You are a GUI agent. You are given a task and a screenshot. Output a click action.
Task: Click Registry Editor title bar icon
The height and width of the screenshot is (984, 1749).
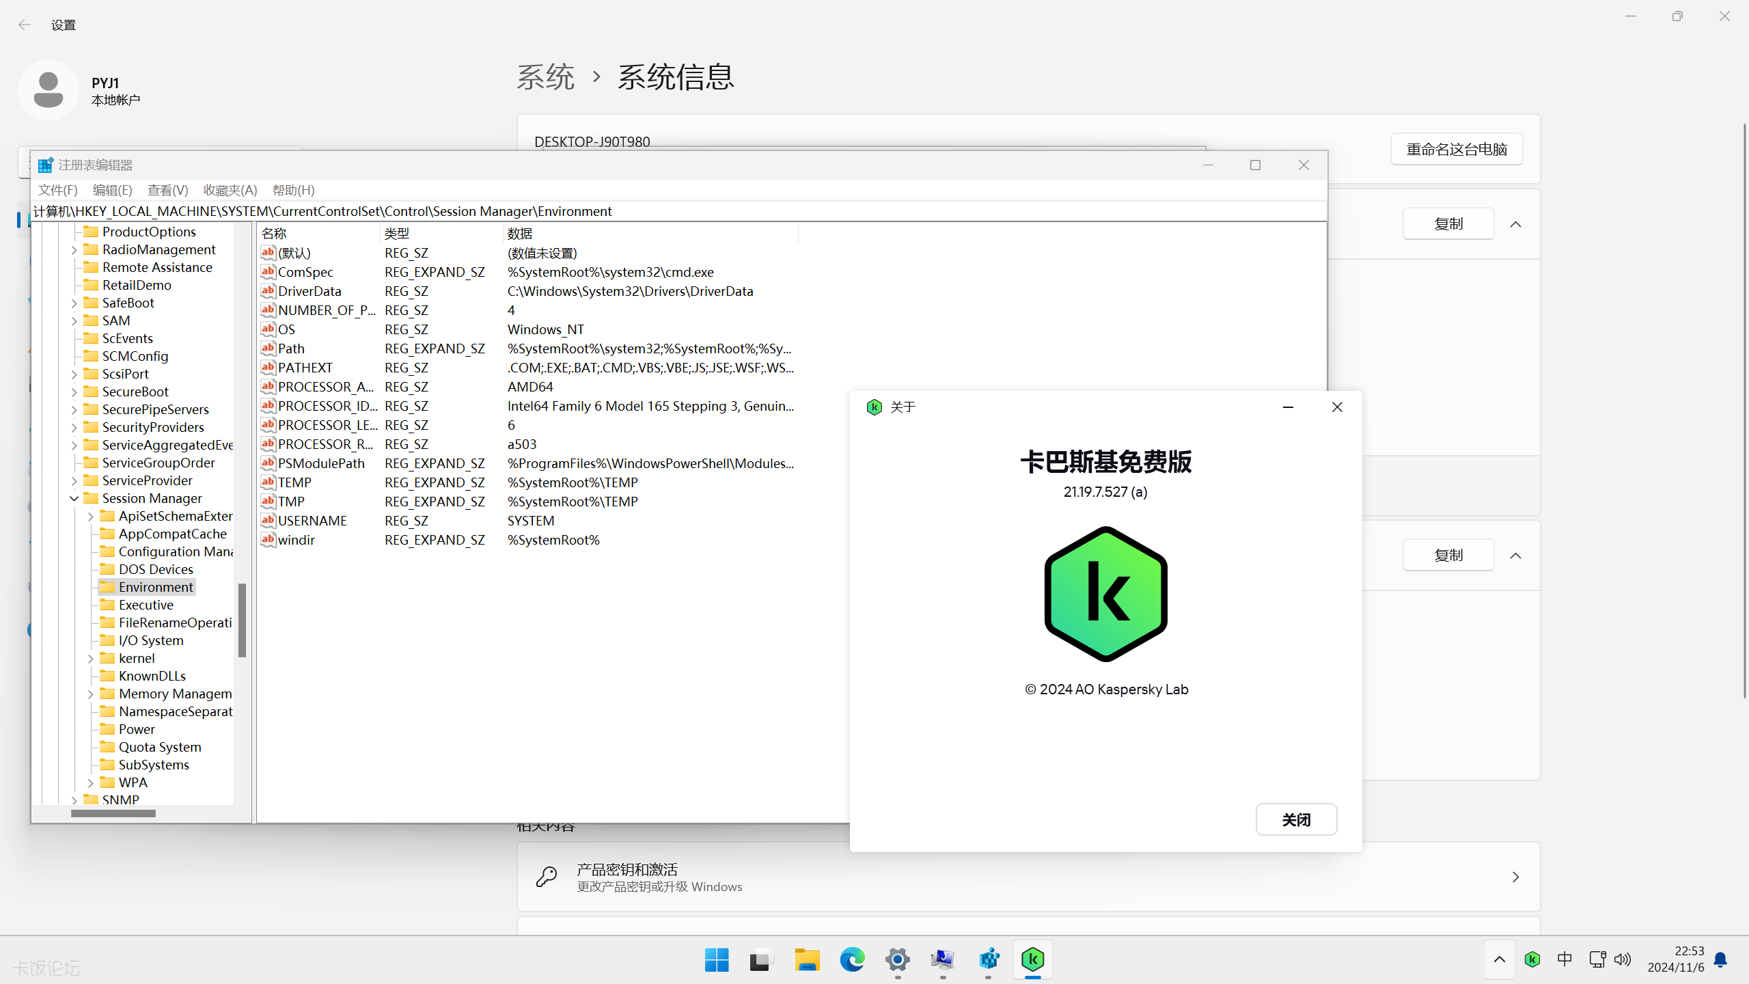pyautogui.click(x=46, y=165)
